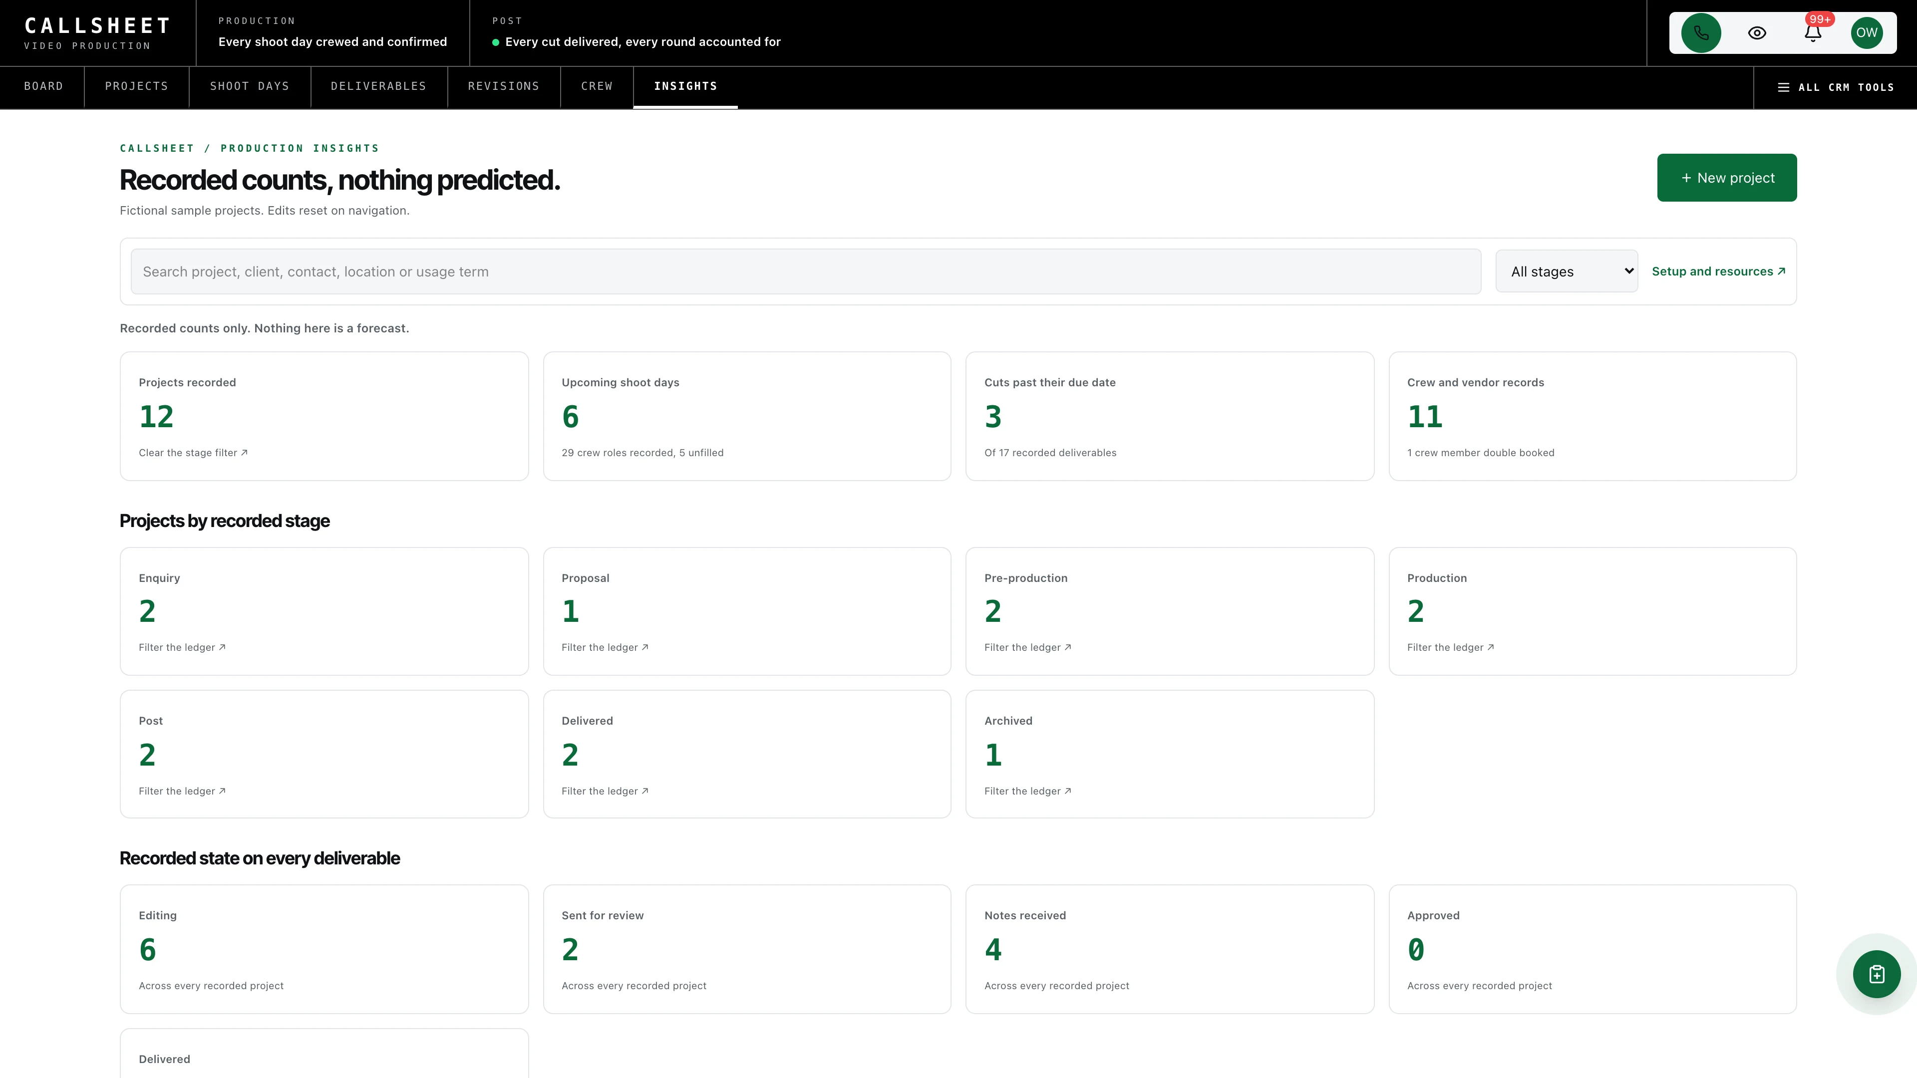Screen dimensions: 1917x1078
Task: Click the Production header tagline
Action: coord(332,41)
